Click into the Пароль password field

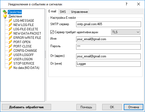[108, 47]
